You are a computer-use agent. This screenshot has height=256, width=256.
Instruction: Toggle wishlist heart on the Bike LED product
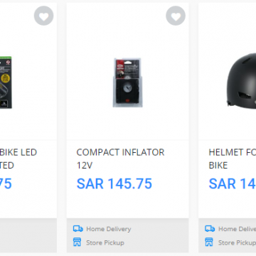click(43, 16)
